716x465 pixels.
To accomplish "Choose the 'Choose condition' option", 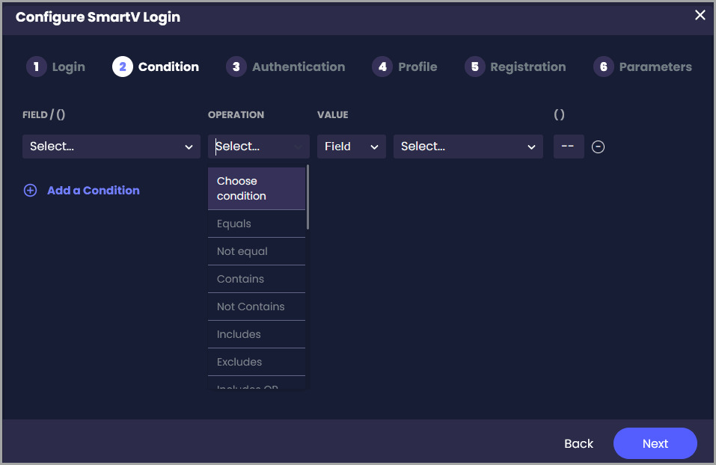I will pos(257,188).
